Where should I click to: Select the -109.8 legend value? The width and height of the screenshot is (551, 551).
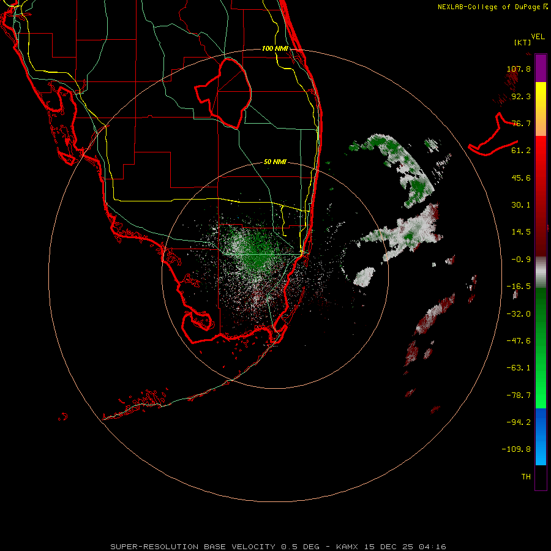click(x=516, y=449)
